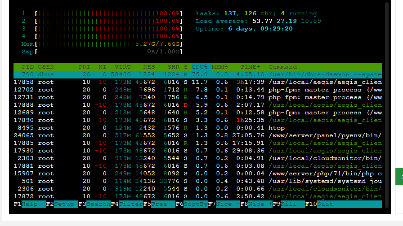Screen dimensions: 403x226
Task: Sort by the VIRT column header
Action: pos(123,67)
